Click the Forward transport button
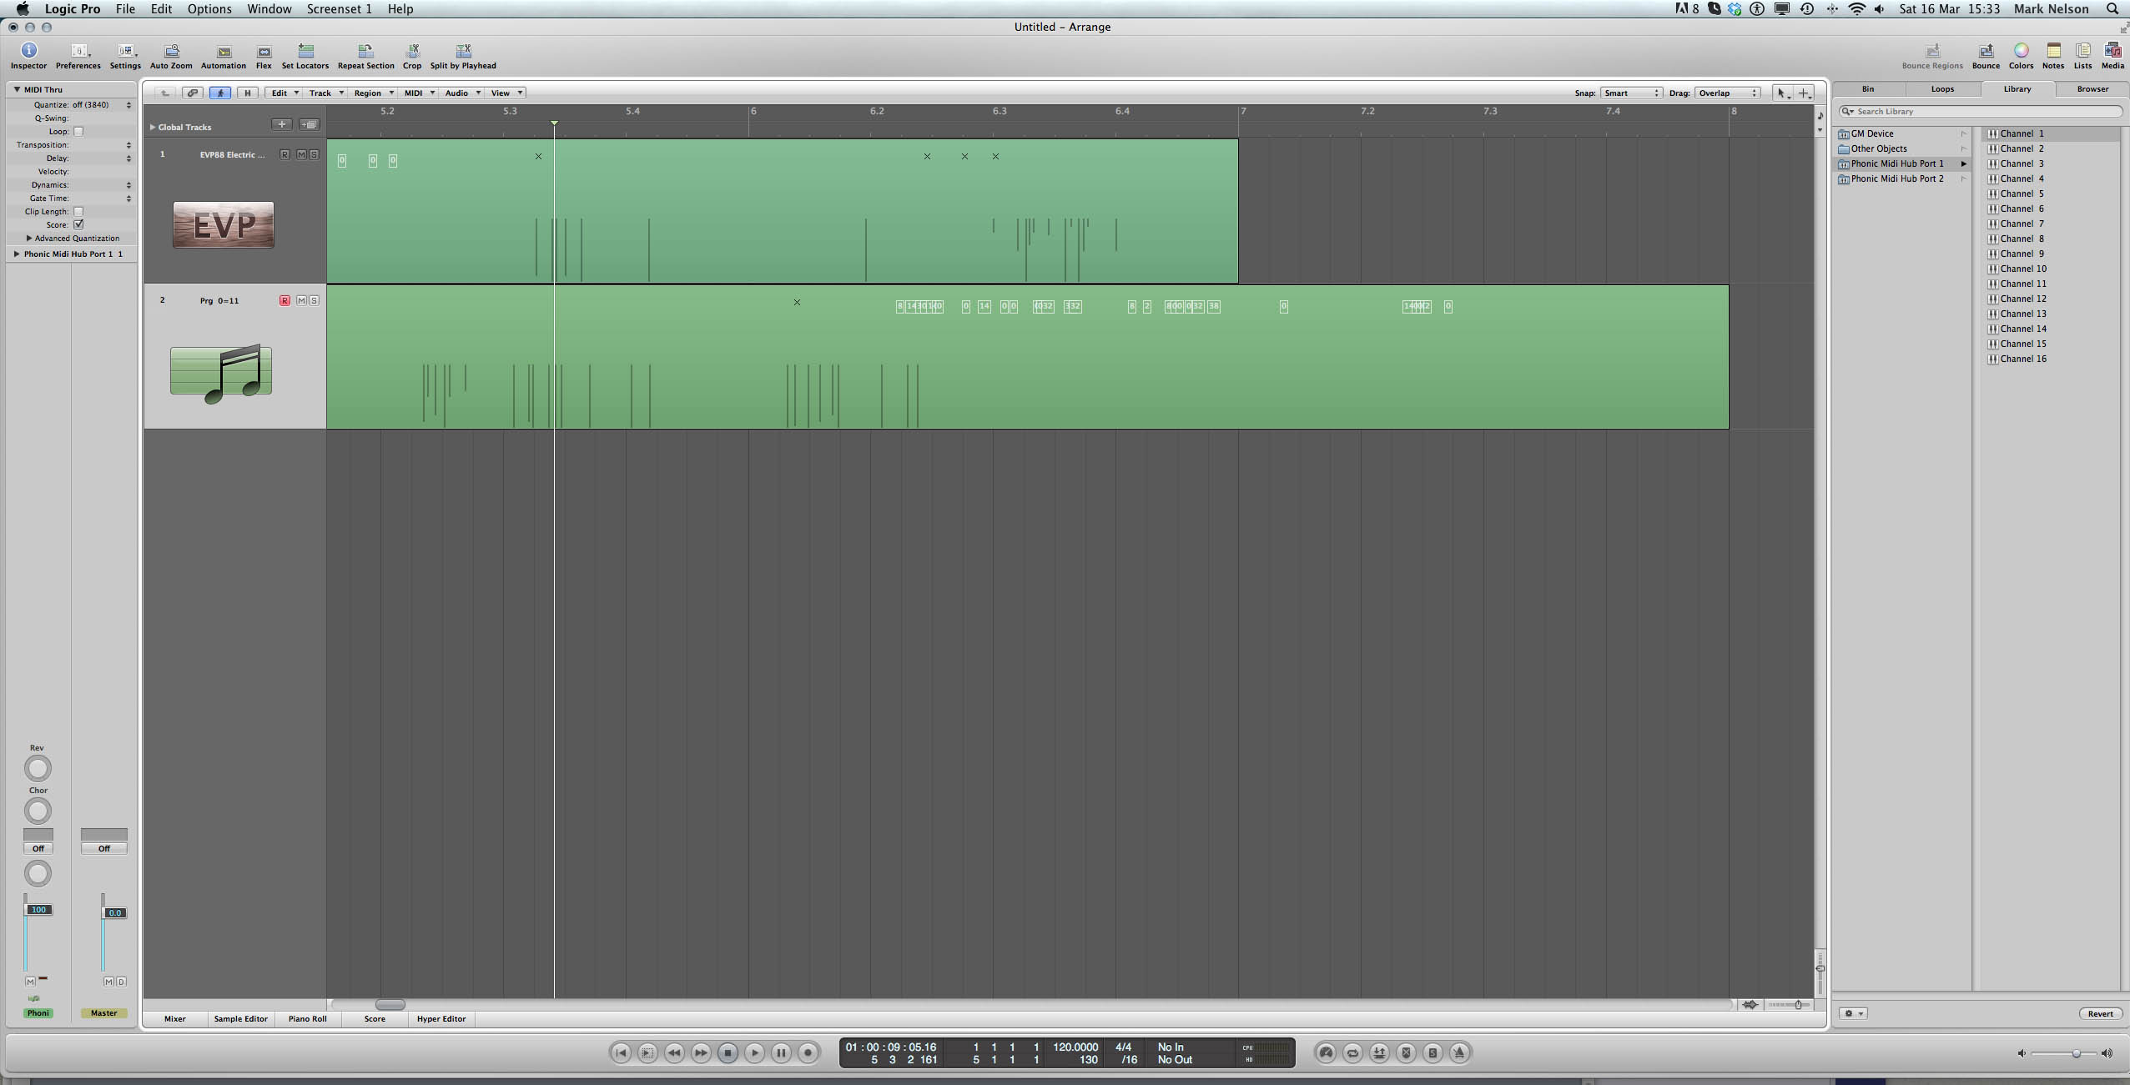 click(701, 1052)
